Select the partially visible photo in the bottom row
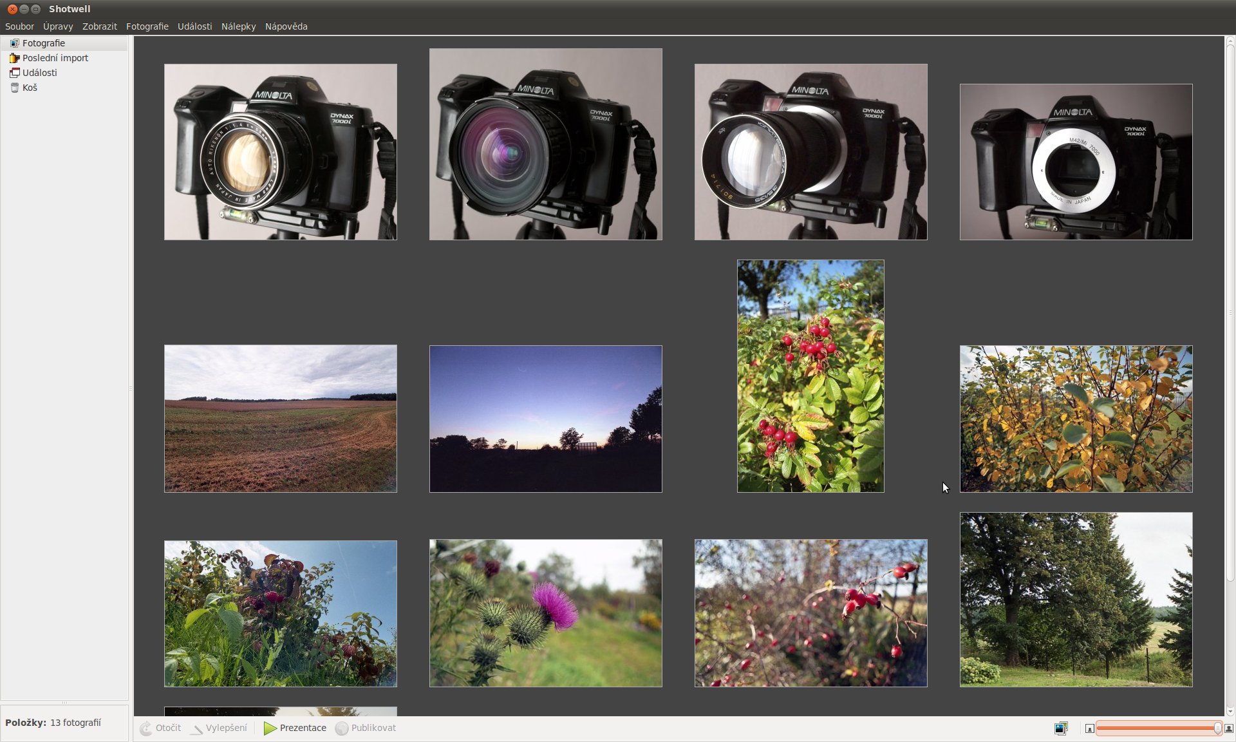The height and width of the screenshot is (742, 1236). point(281,712)
